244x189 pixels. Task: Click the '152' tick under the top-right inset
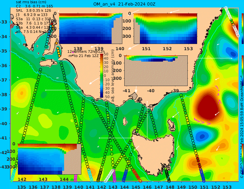167,49
